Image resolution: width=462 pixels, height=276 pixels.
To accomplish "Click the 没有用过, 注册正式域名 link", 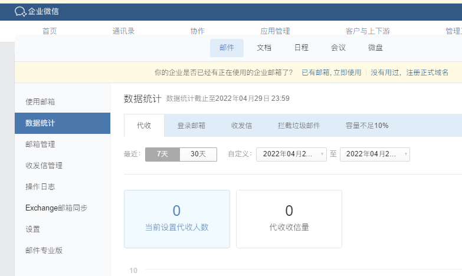I will 410,73.
